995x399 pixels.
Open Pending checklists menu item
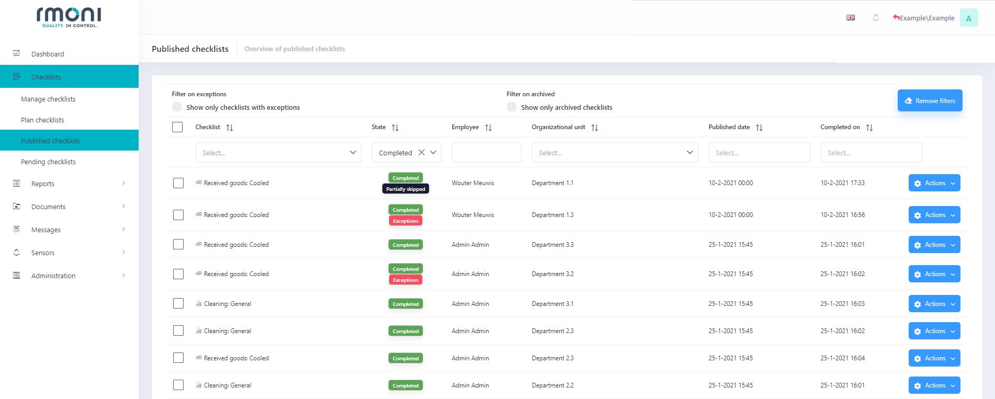coord(48,162)
